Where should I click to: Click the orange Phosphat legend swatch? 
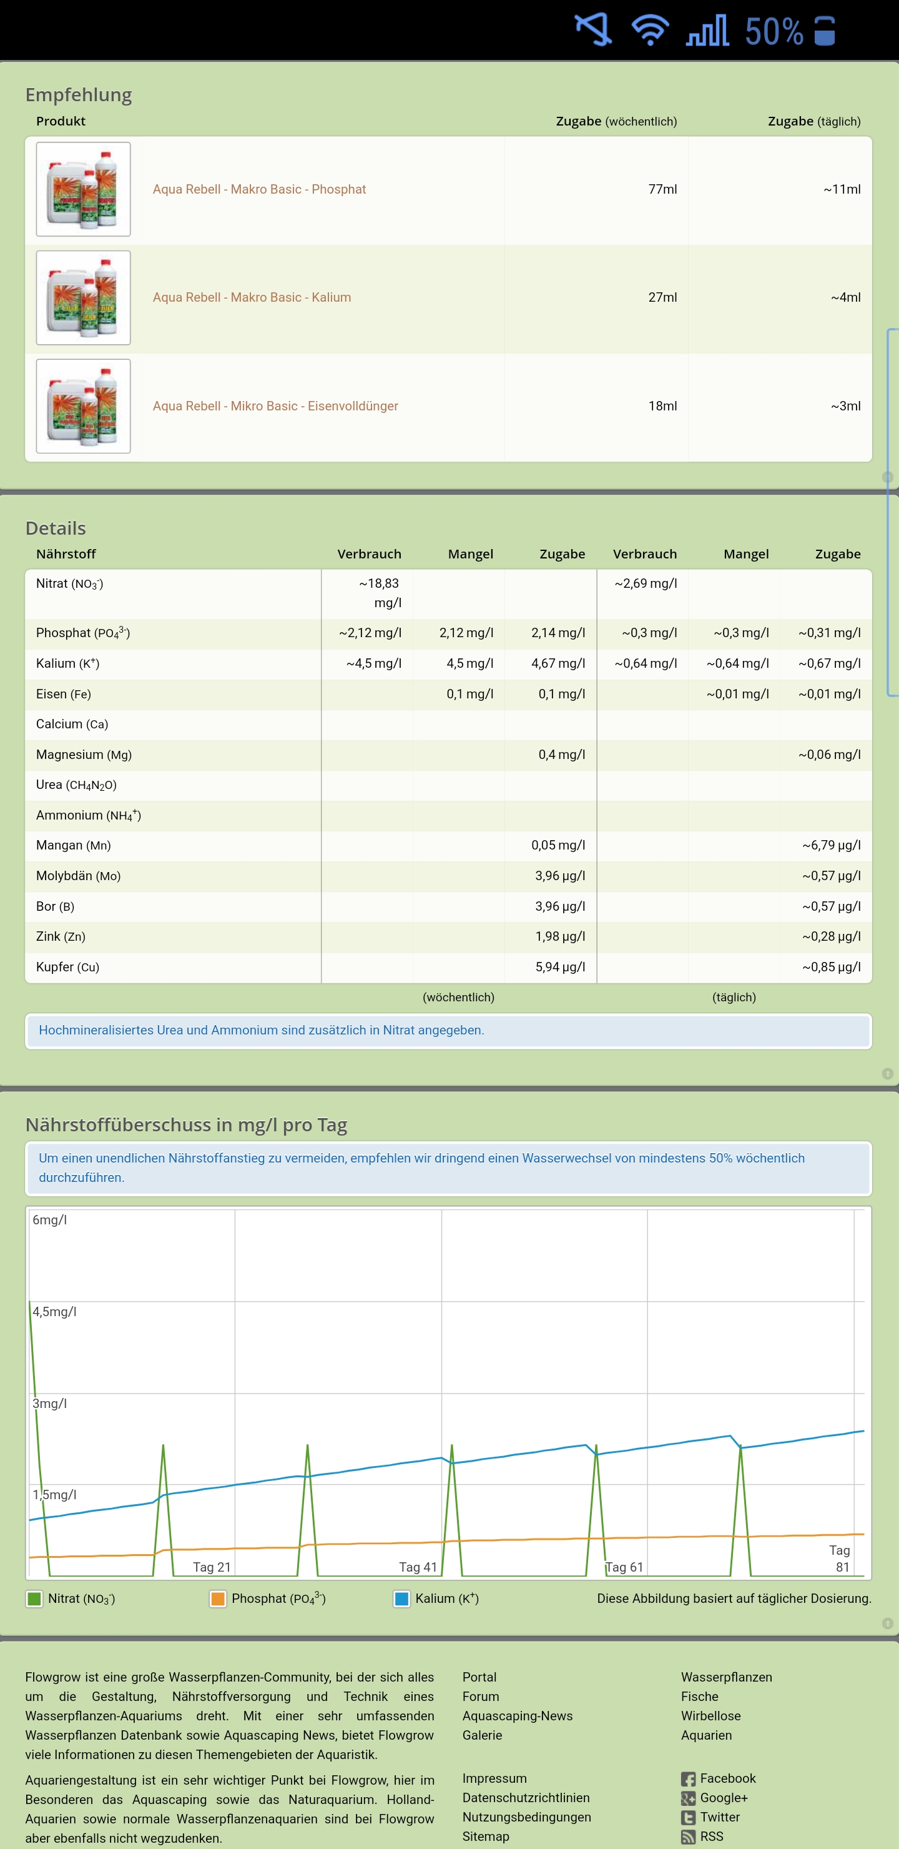pos(217,1599)
